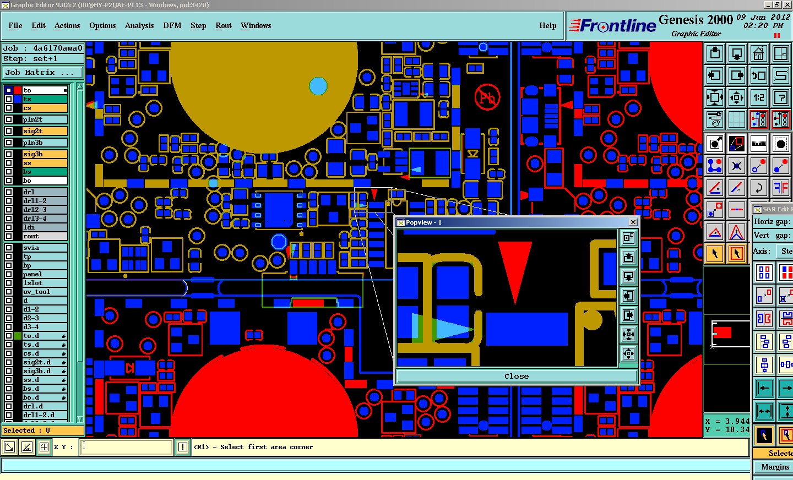
Task: Select the plain arrow pointer tool
Action: tap(715, 254)
